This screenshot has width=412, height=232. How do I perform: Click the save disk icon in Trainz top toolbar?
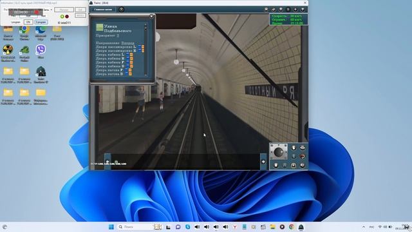pyautogui.click(x=266, y=10)
